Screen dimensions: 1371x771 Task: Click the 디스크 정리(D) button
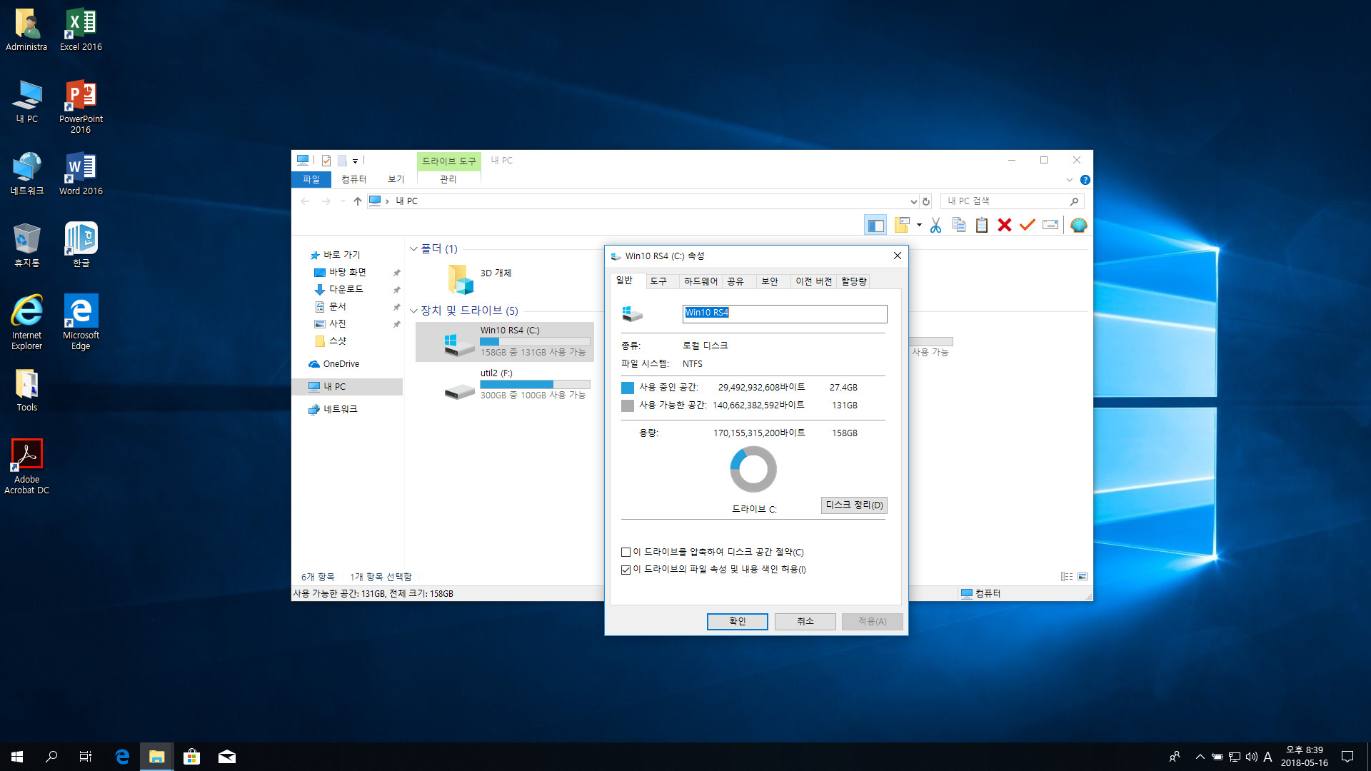854,505
